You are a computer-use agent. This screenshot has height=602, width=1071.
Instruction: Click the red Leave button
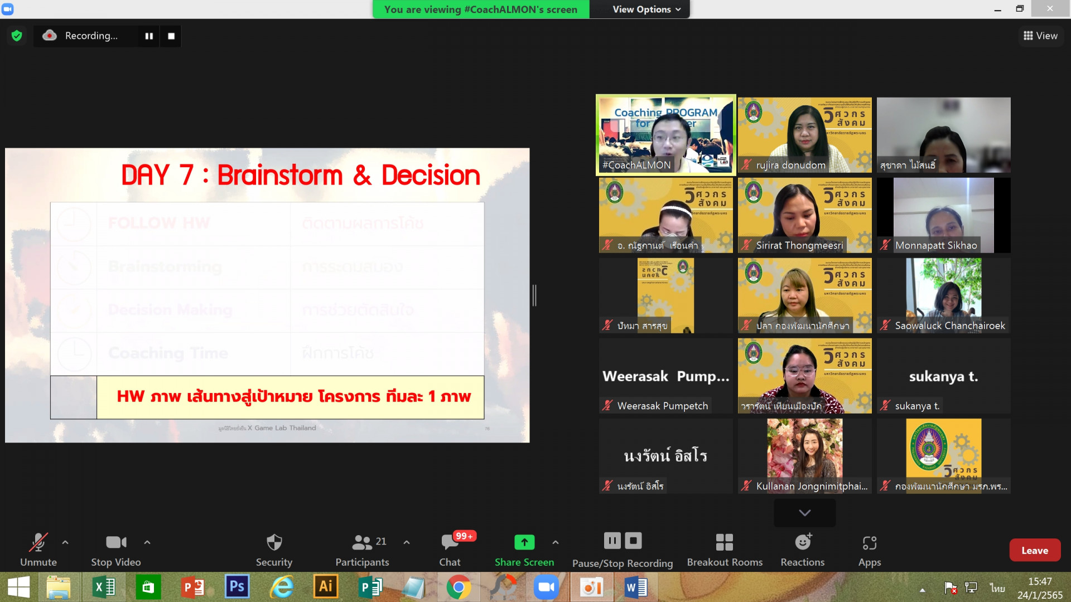tap(1034, 550)
